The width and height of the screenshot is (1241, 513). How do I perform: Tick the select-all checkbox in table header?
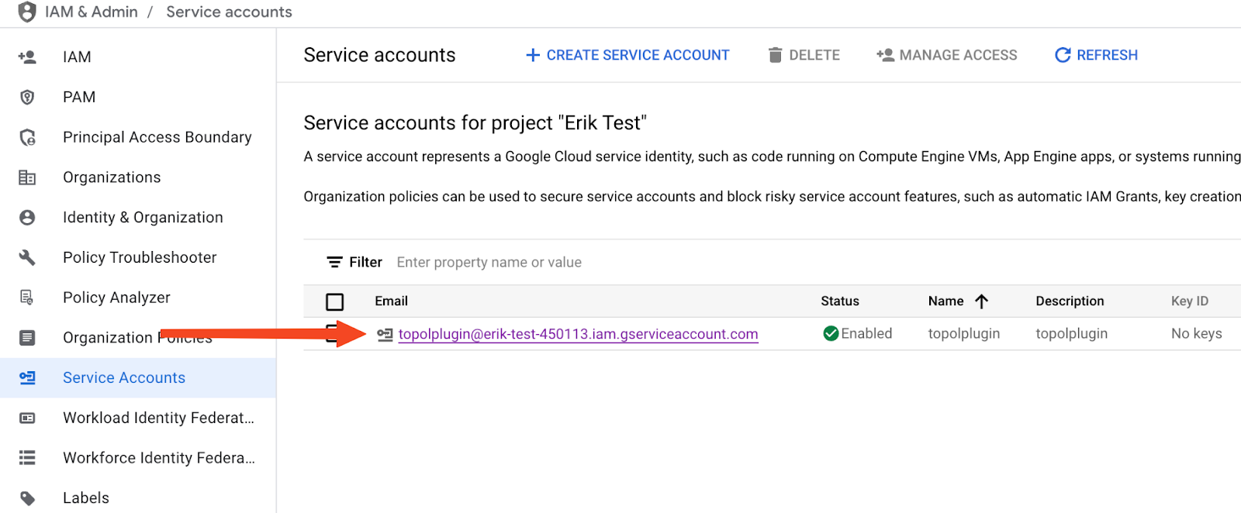335,301
